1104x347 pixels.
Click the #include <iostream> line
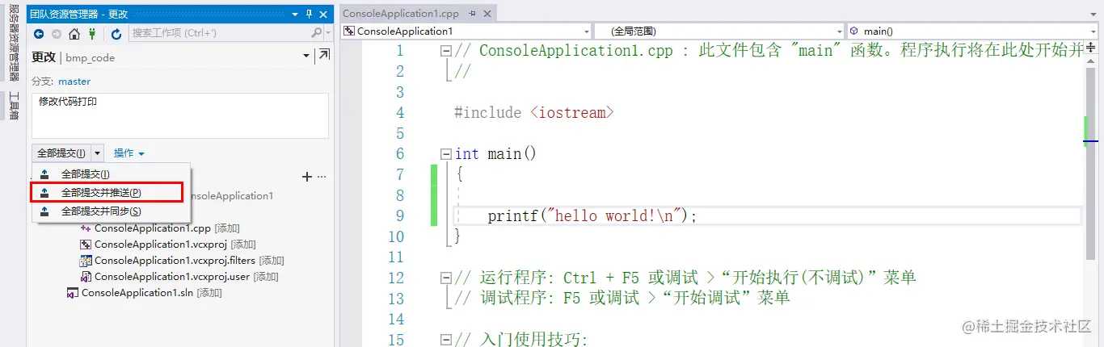534,113
